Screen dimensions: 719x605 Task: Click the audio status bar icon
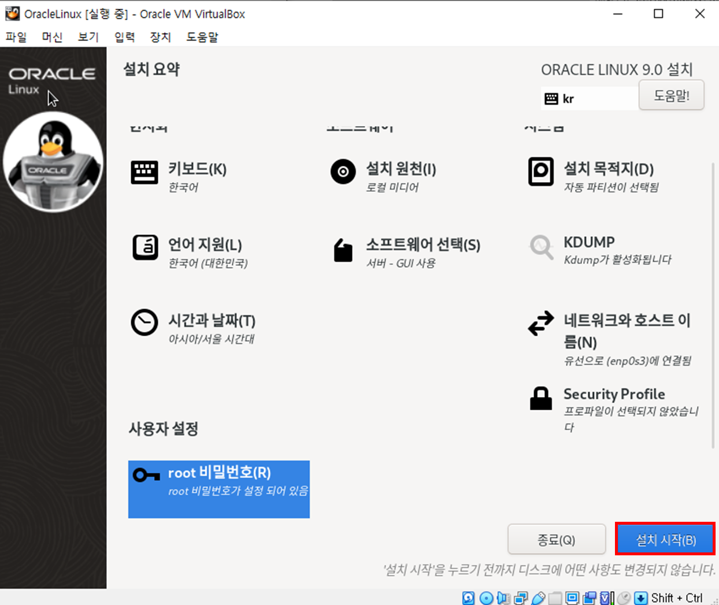click(503, 598)
